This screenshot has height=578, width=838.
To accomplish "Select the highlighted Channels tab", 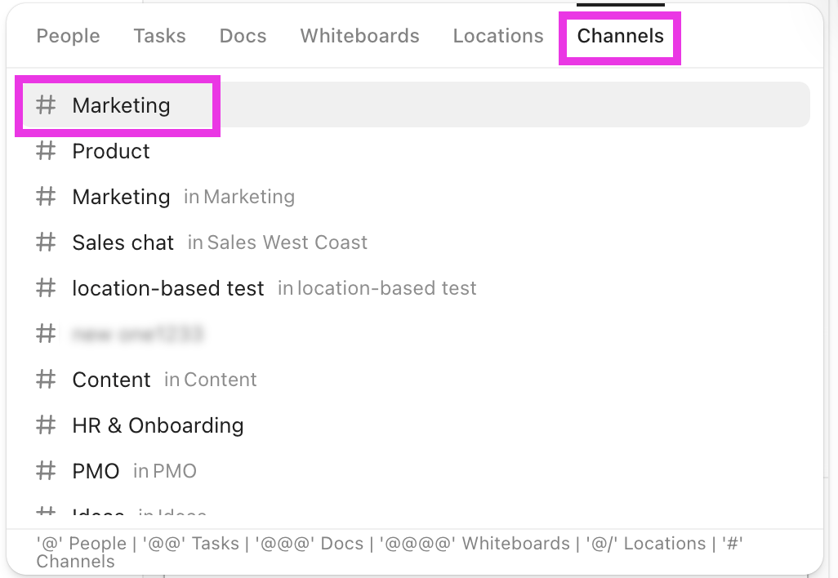I will click(619, 36).
